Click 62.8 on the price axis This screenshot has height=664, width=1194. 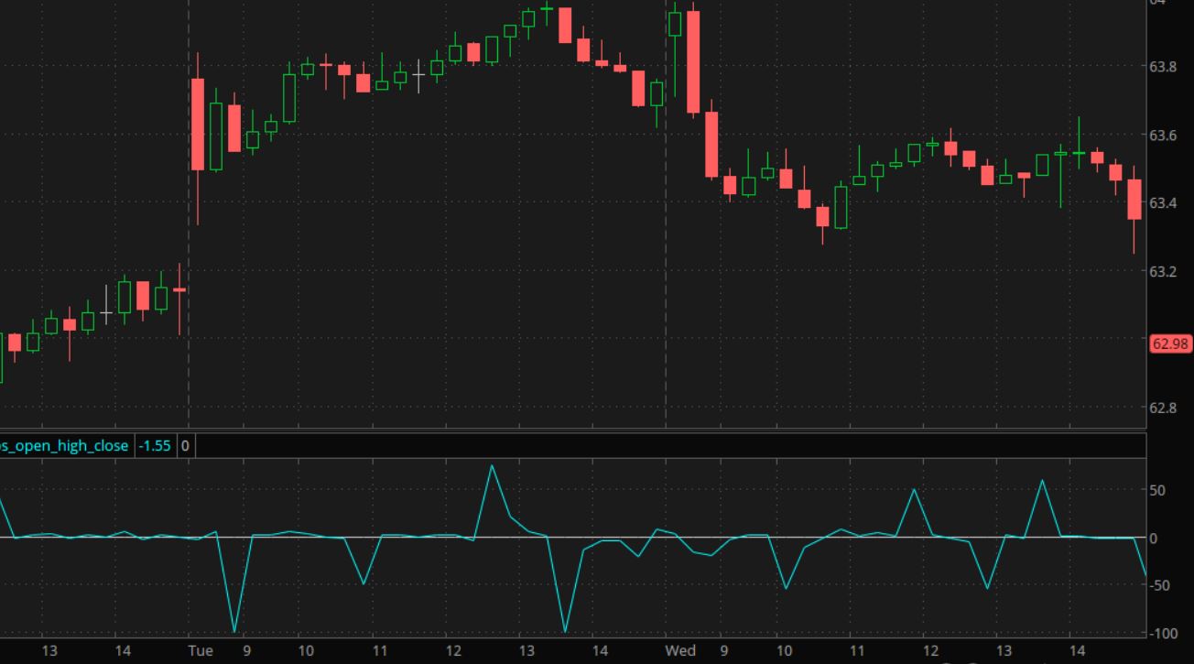pyautogui.click(x=1162, y=408)
